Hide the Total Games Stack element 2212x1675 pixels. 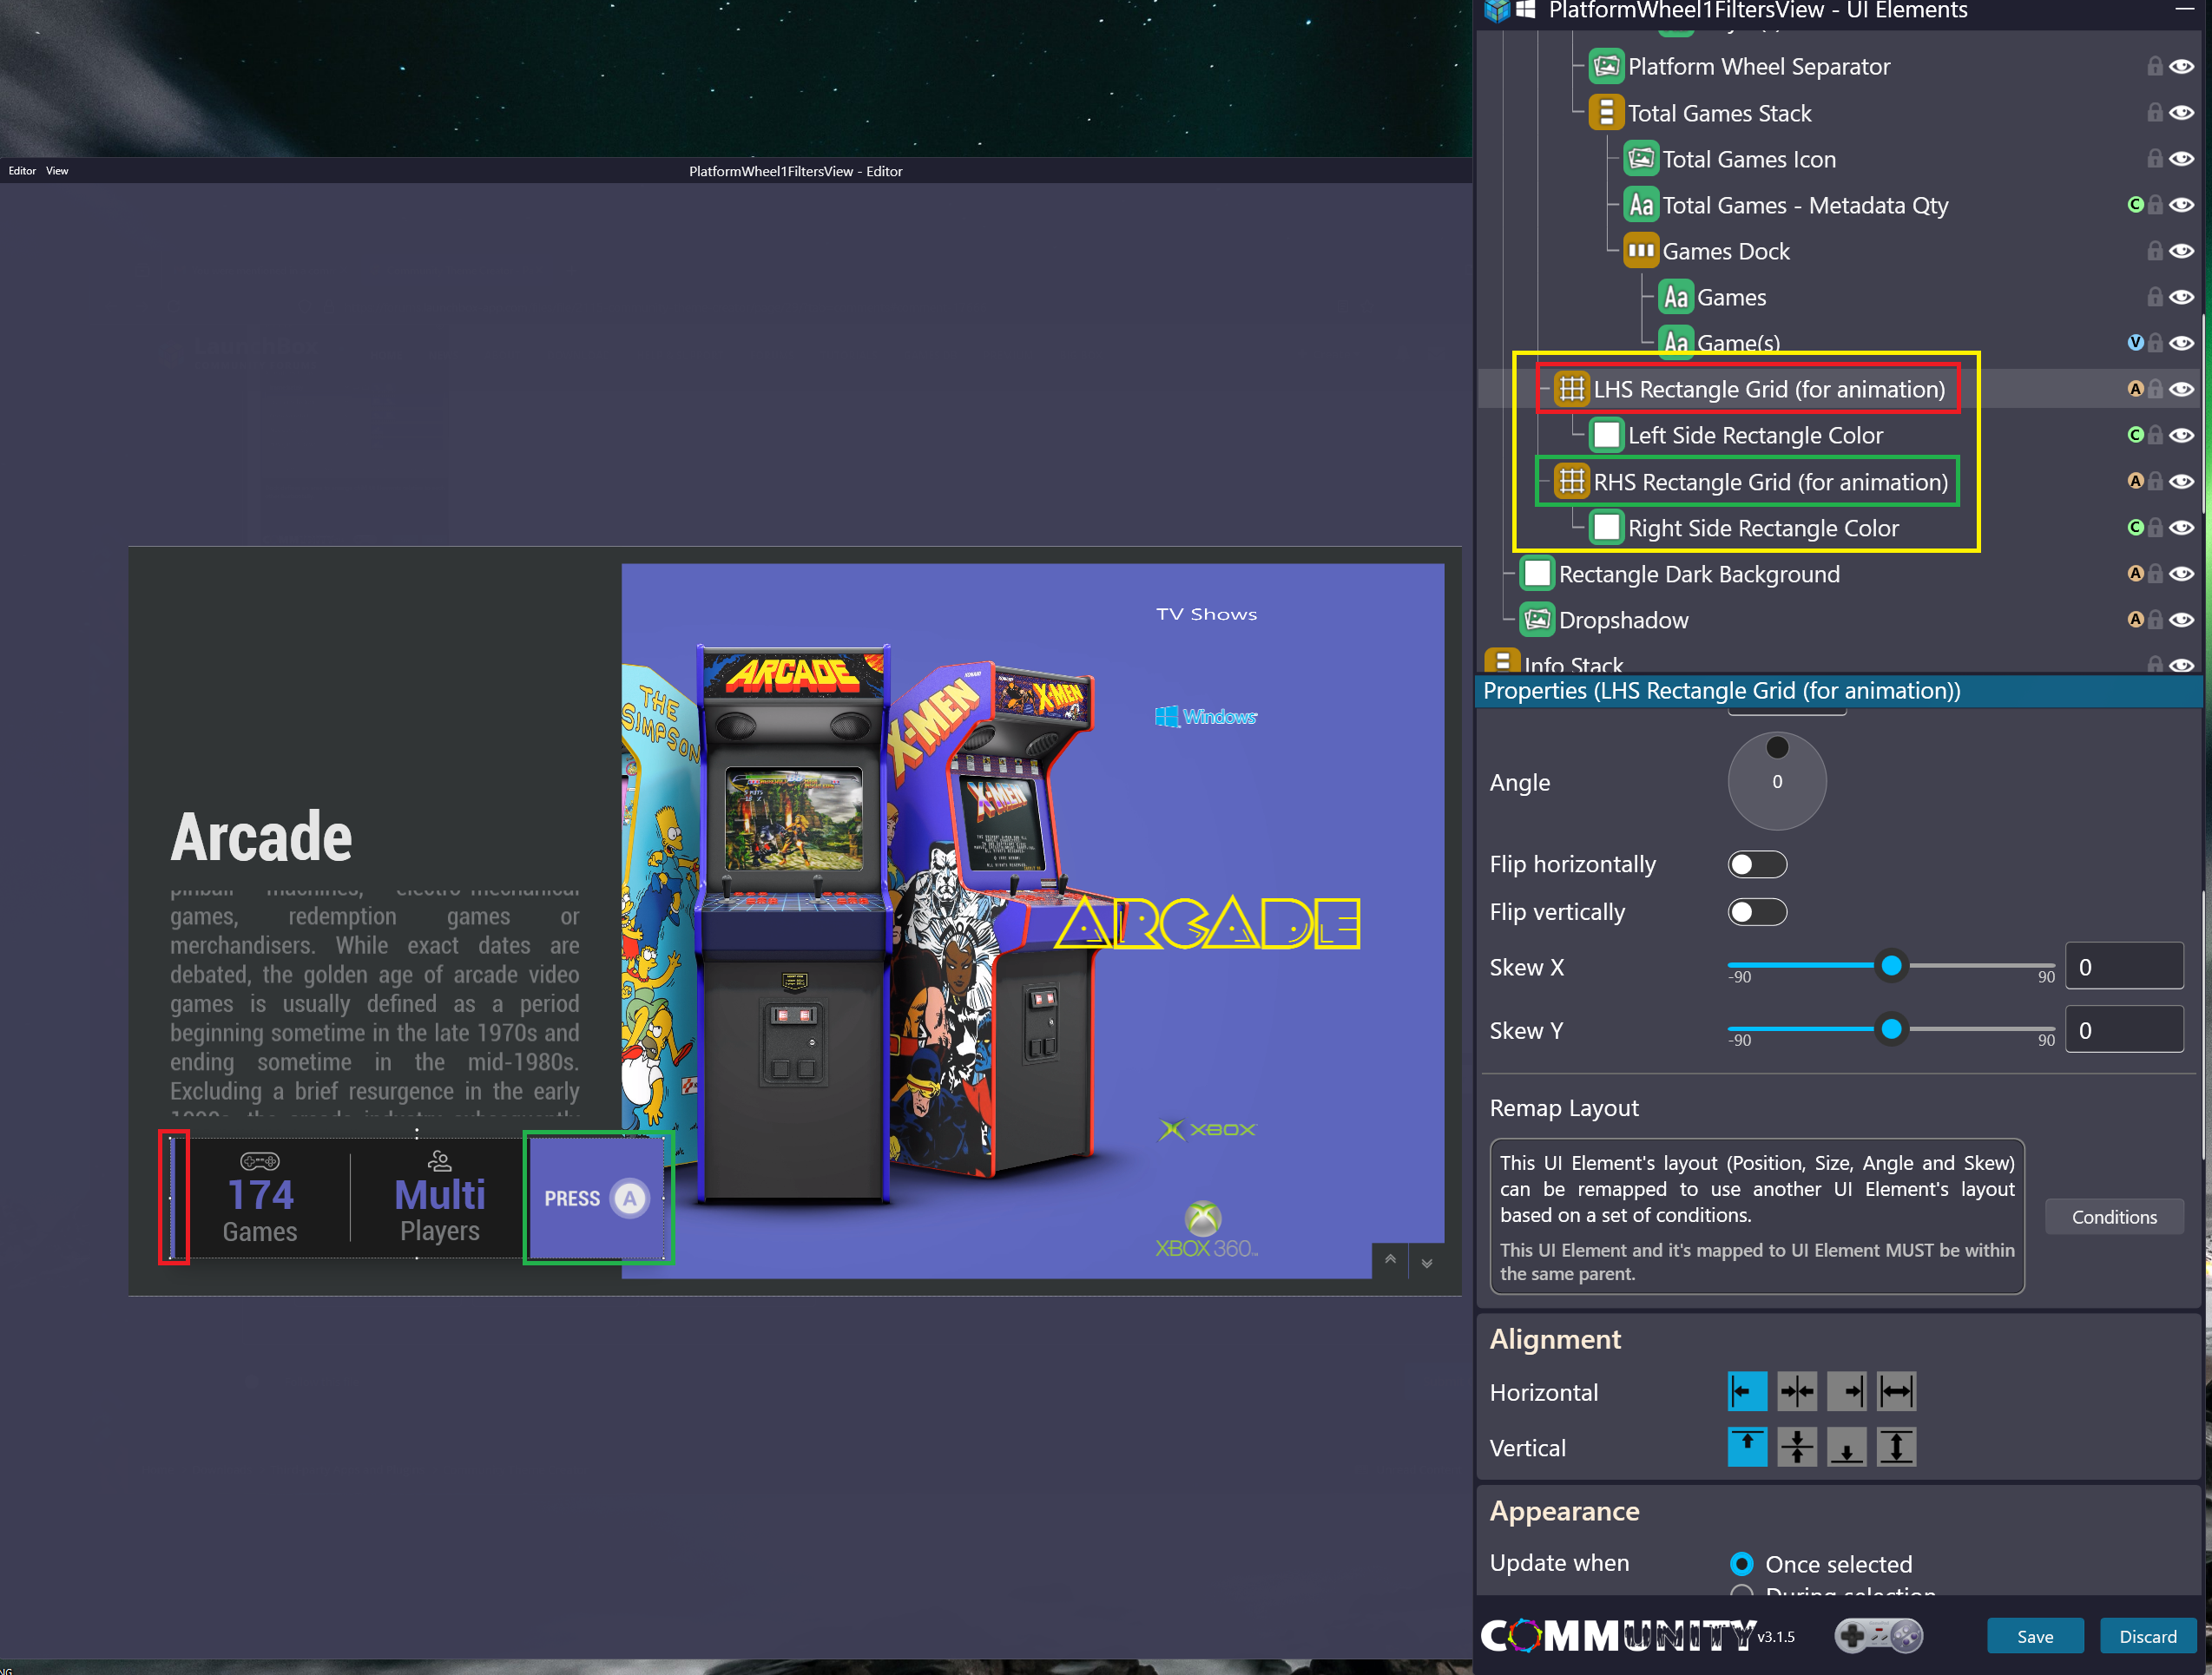[2182, 113]
